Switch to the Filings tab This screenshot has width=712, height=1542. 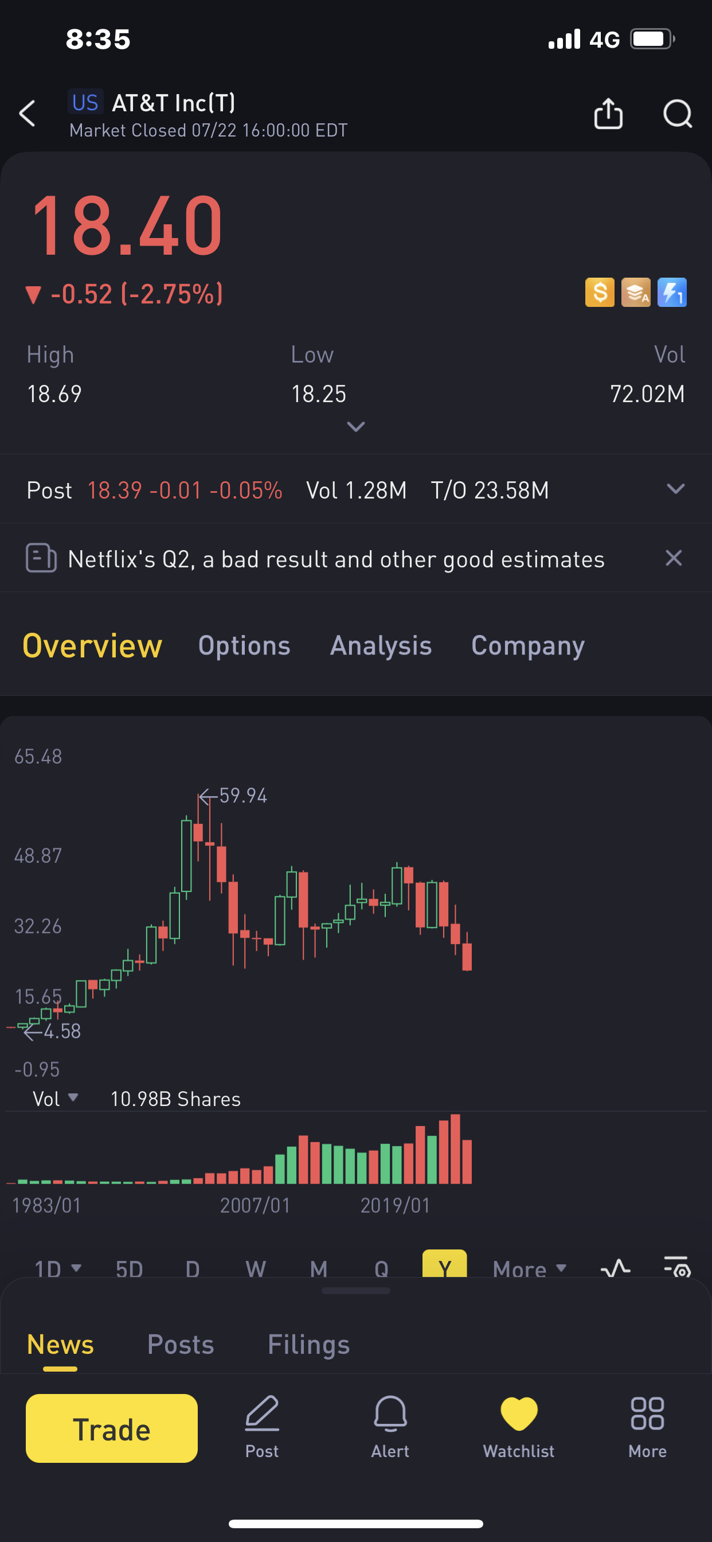309,1345
